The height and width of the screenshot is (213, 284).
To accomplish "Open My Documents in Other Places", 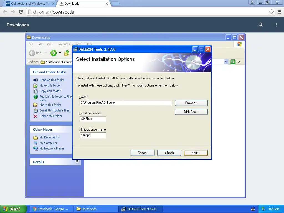I will pos(49,137).
